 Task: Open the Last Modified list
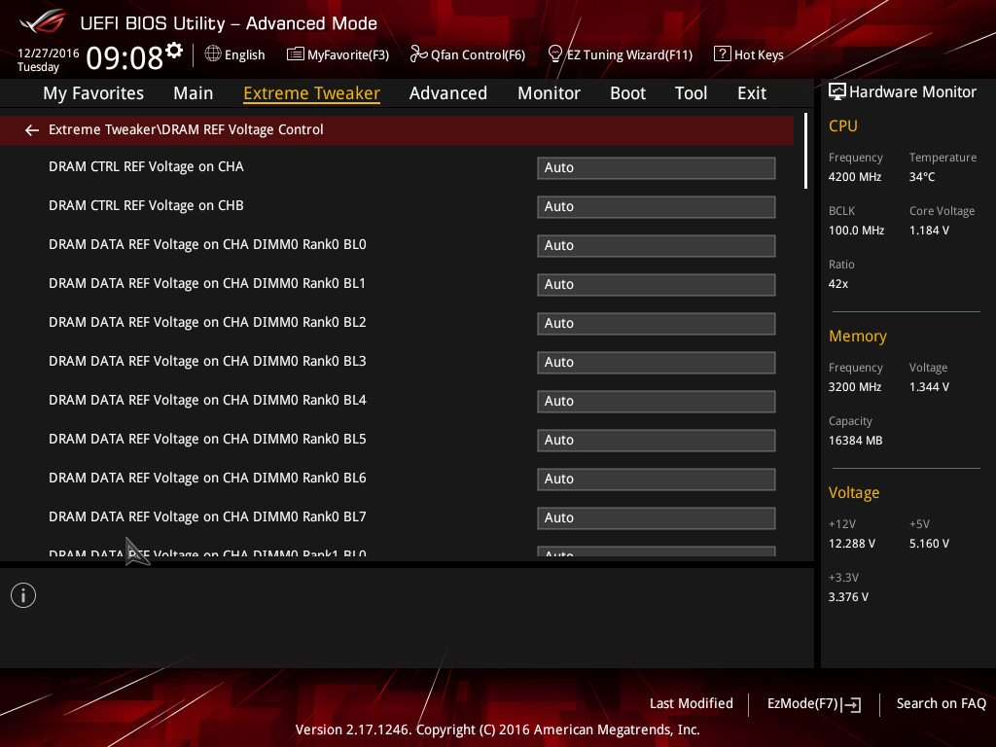coord(692,703)
